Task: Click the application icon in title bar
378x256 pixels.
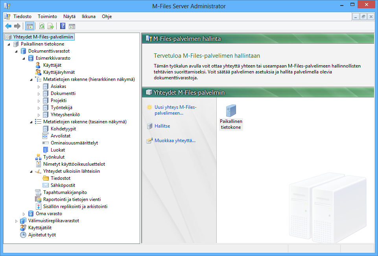Action: tap(7, 6)
